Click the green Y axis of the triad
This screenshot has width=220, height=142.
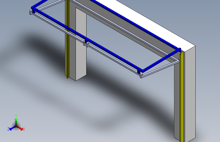coord(16,122)
